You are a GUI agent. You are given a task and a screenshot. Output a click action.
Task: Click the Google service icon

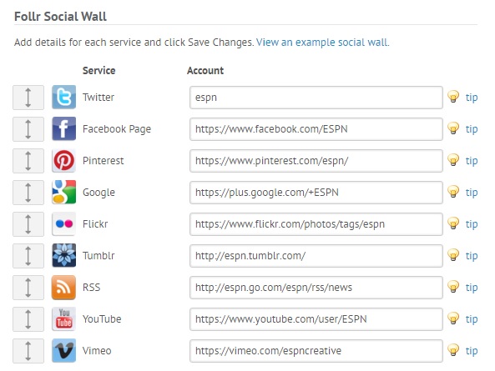63,192
